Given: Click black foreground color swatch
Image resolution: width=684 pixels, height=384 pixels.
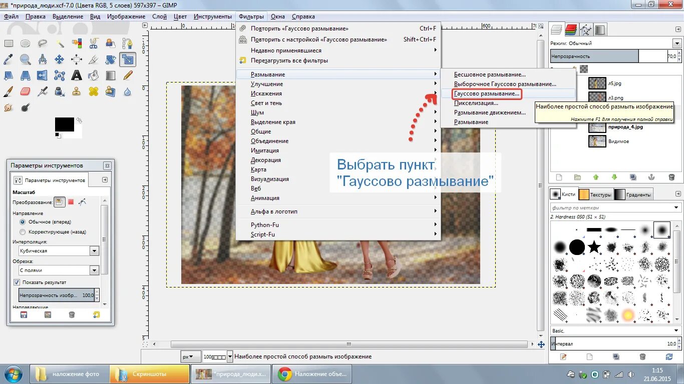Looking at the screenshot, I should [x=65, y=124].
